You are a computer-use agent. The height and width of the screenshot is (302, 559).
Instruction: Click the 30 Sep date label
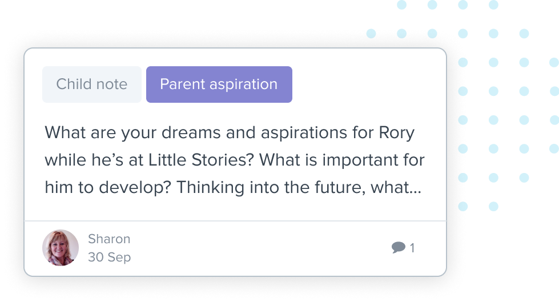tap(109, 257)
